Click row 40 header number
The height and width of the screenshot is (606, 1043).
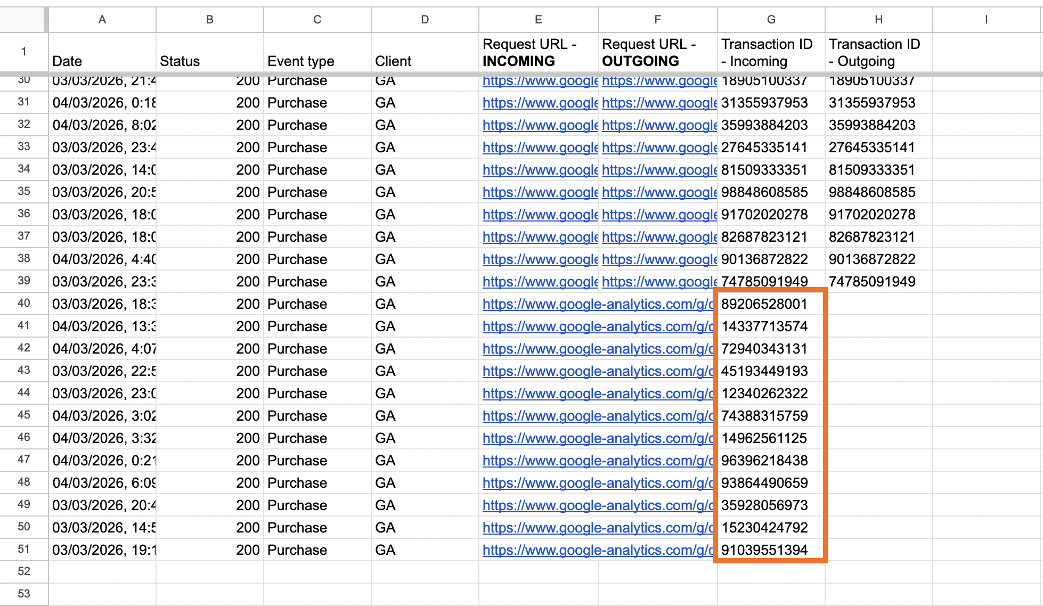(24, 304)
